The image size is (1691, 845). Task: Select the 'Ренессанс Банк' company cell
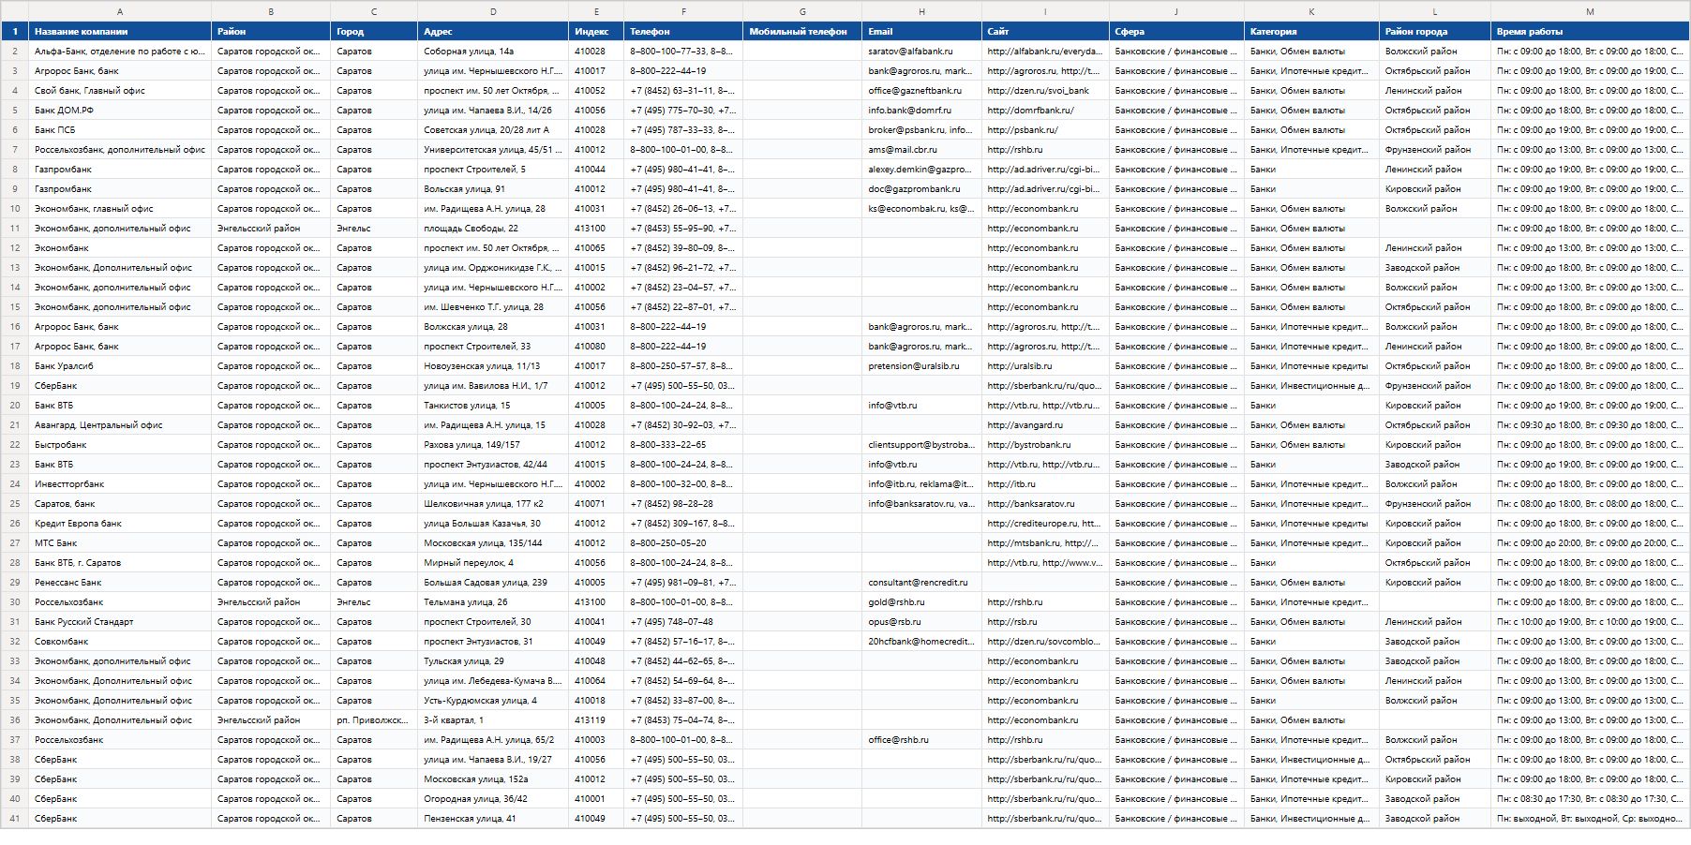point(120,583)
